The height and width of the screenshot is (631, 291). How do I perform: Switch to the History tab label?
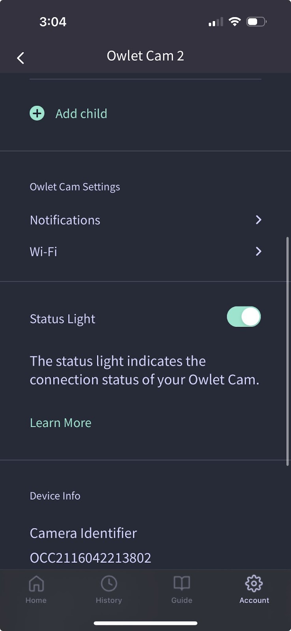tap(109, 600)
